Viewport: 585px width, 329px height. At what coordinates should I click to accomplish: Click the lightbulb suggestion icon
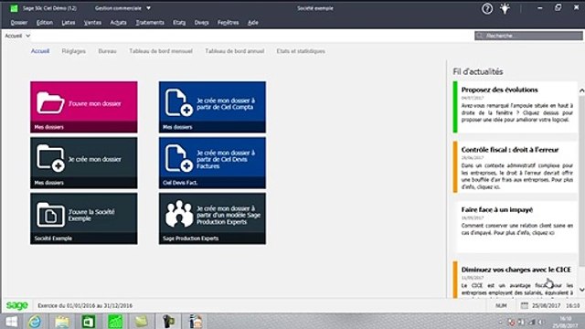point(505,8)
